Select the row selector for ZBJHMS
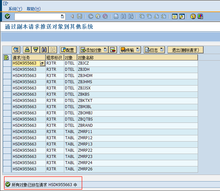This screenshot has width=220, height=191. (7, 82)
